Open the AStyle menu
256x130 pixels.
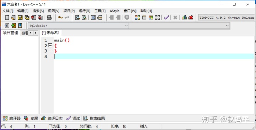(114, 11)
